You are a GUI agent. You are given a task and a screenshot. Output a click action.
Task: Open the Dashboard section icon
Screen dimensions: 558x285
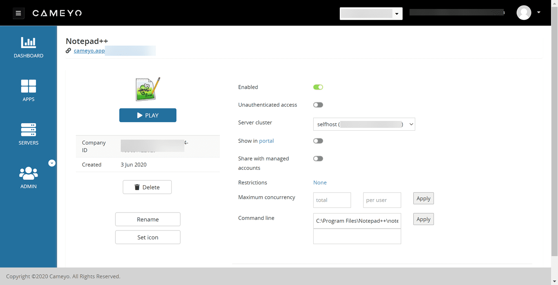pyautogui.click(x=28, y=42)
